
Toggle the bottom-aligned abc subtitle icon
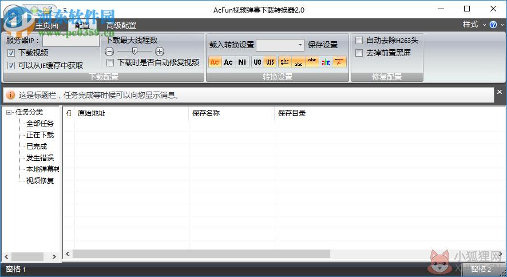(299, 62)
